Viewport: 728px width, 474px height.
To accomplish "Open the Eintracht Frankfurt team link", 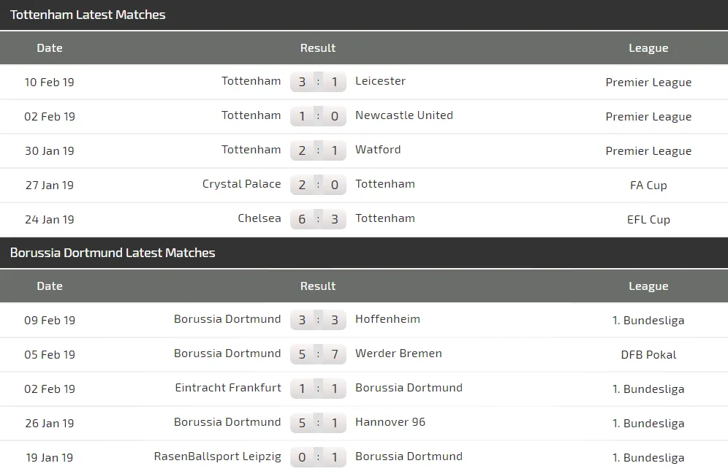I will click(x=228, y=388).
